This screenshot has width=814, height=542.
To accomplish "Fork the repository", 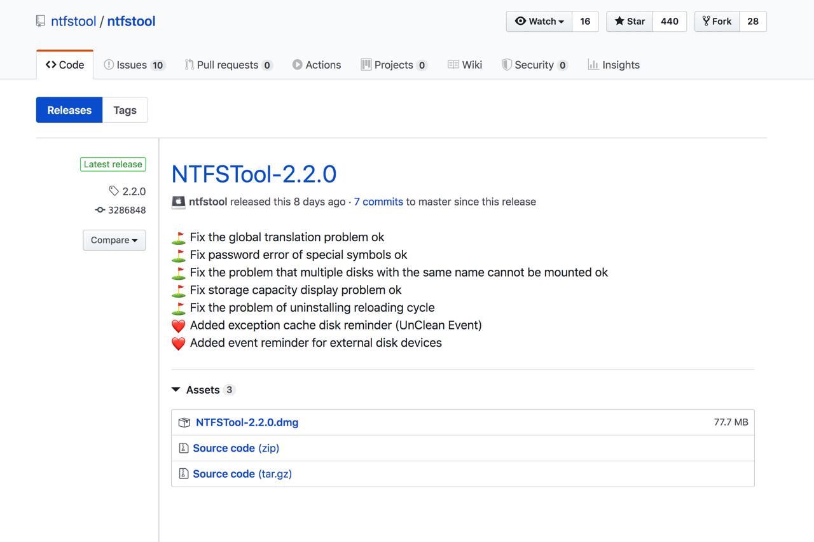I will tap(717, 21).
